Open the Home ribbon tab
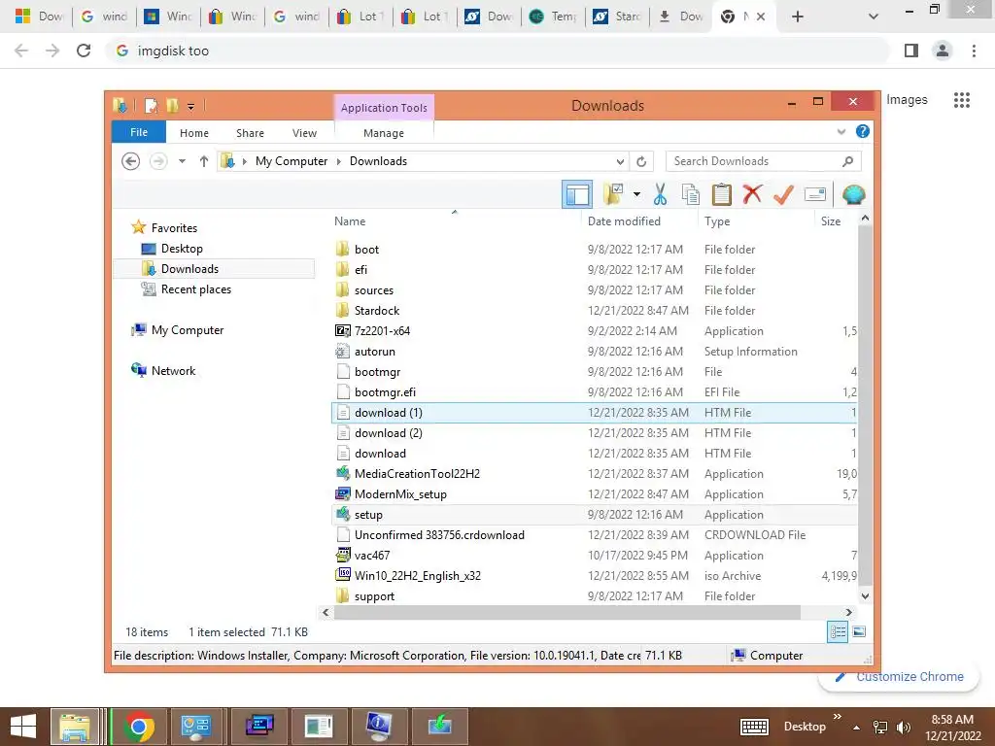This screenshot has height=746, width=995. pos(194,132)
